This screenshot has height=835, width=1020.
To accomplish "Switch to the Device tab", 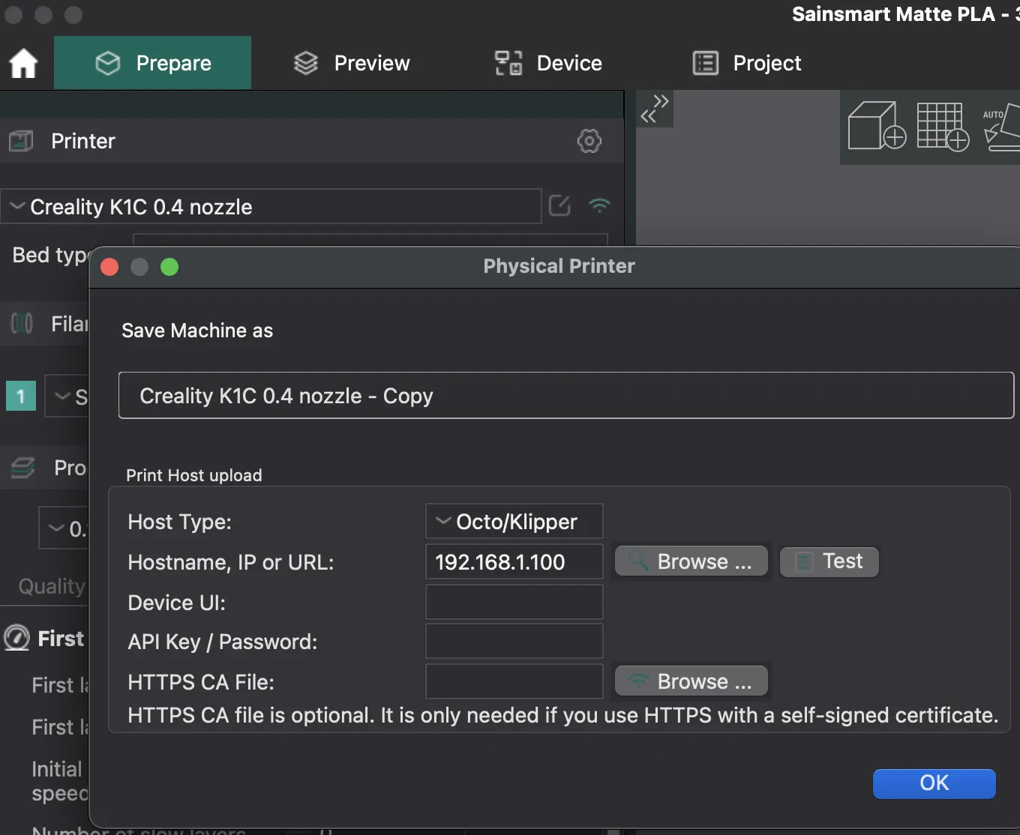I will tap(548, 63).
